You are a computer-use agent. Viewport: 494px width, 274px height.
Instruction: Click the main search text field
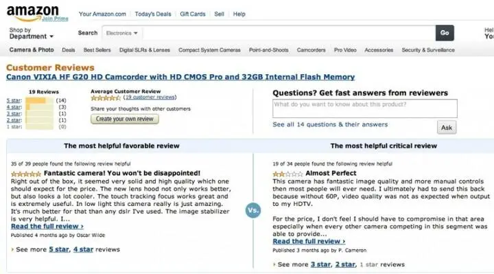click(289, 33)
